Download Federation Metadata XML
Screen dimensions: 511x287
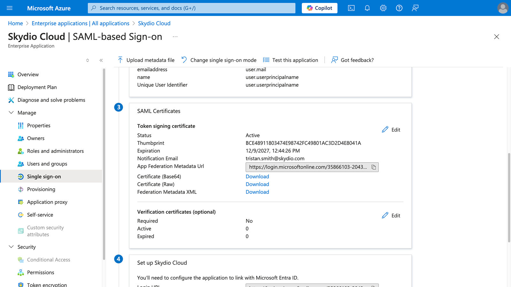tap(257, 192)
